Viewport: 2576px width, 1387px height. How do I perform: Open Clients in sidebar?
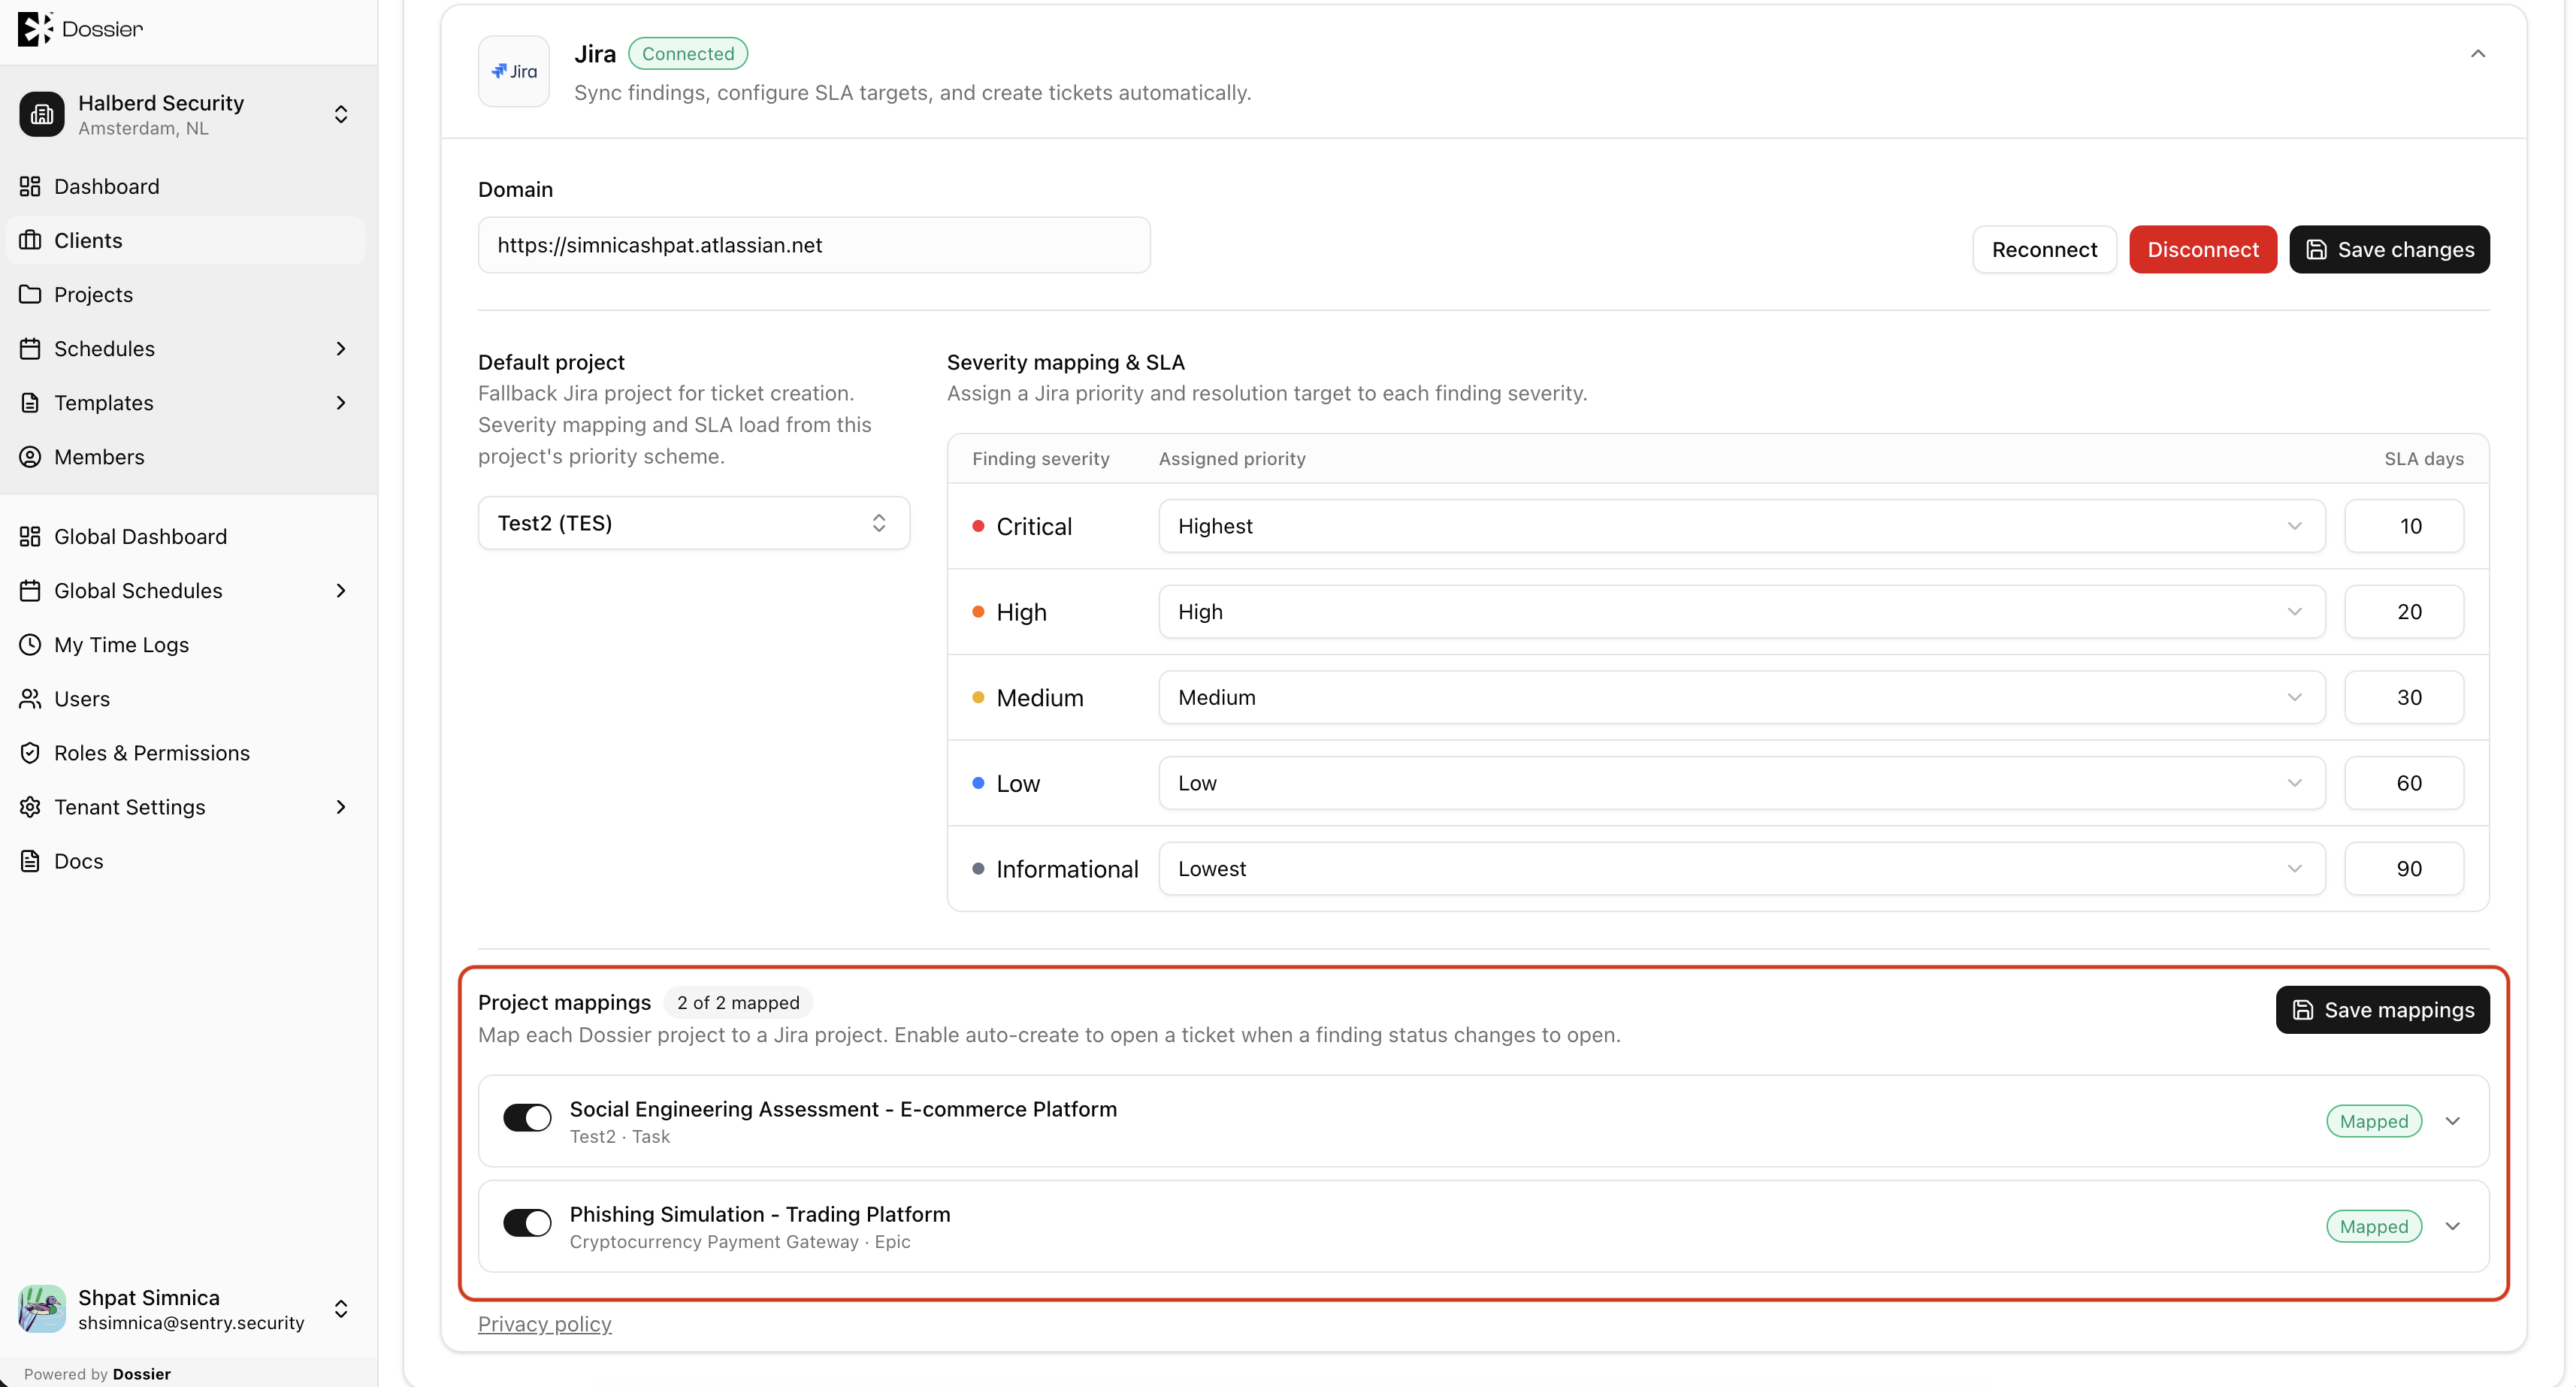pos(187,240)
